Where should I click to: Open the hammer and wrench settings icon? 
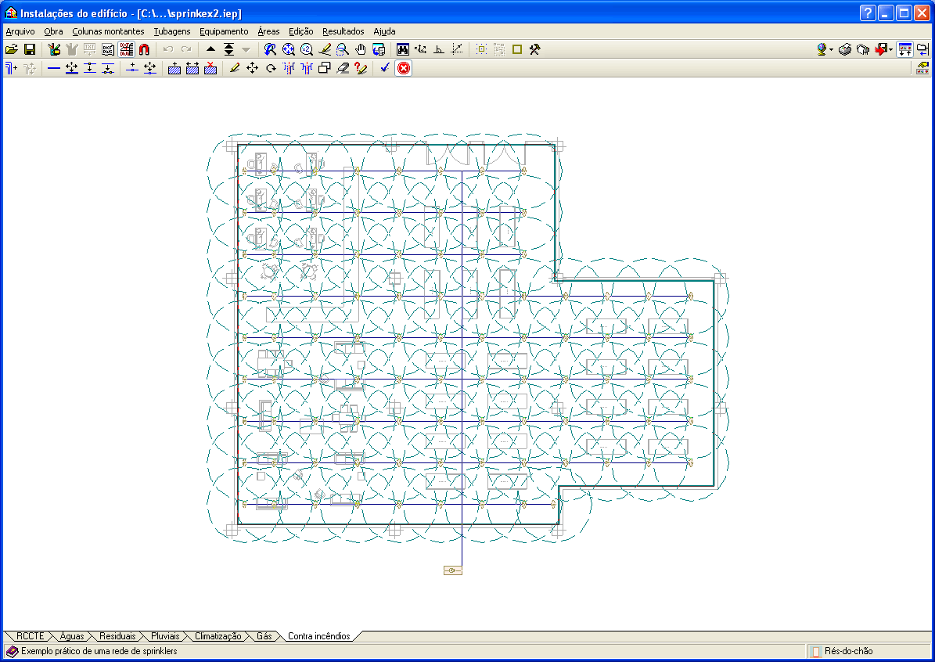[535, 49]
